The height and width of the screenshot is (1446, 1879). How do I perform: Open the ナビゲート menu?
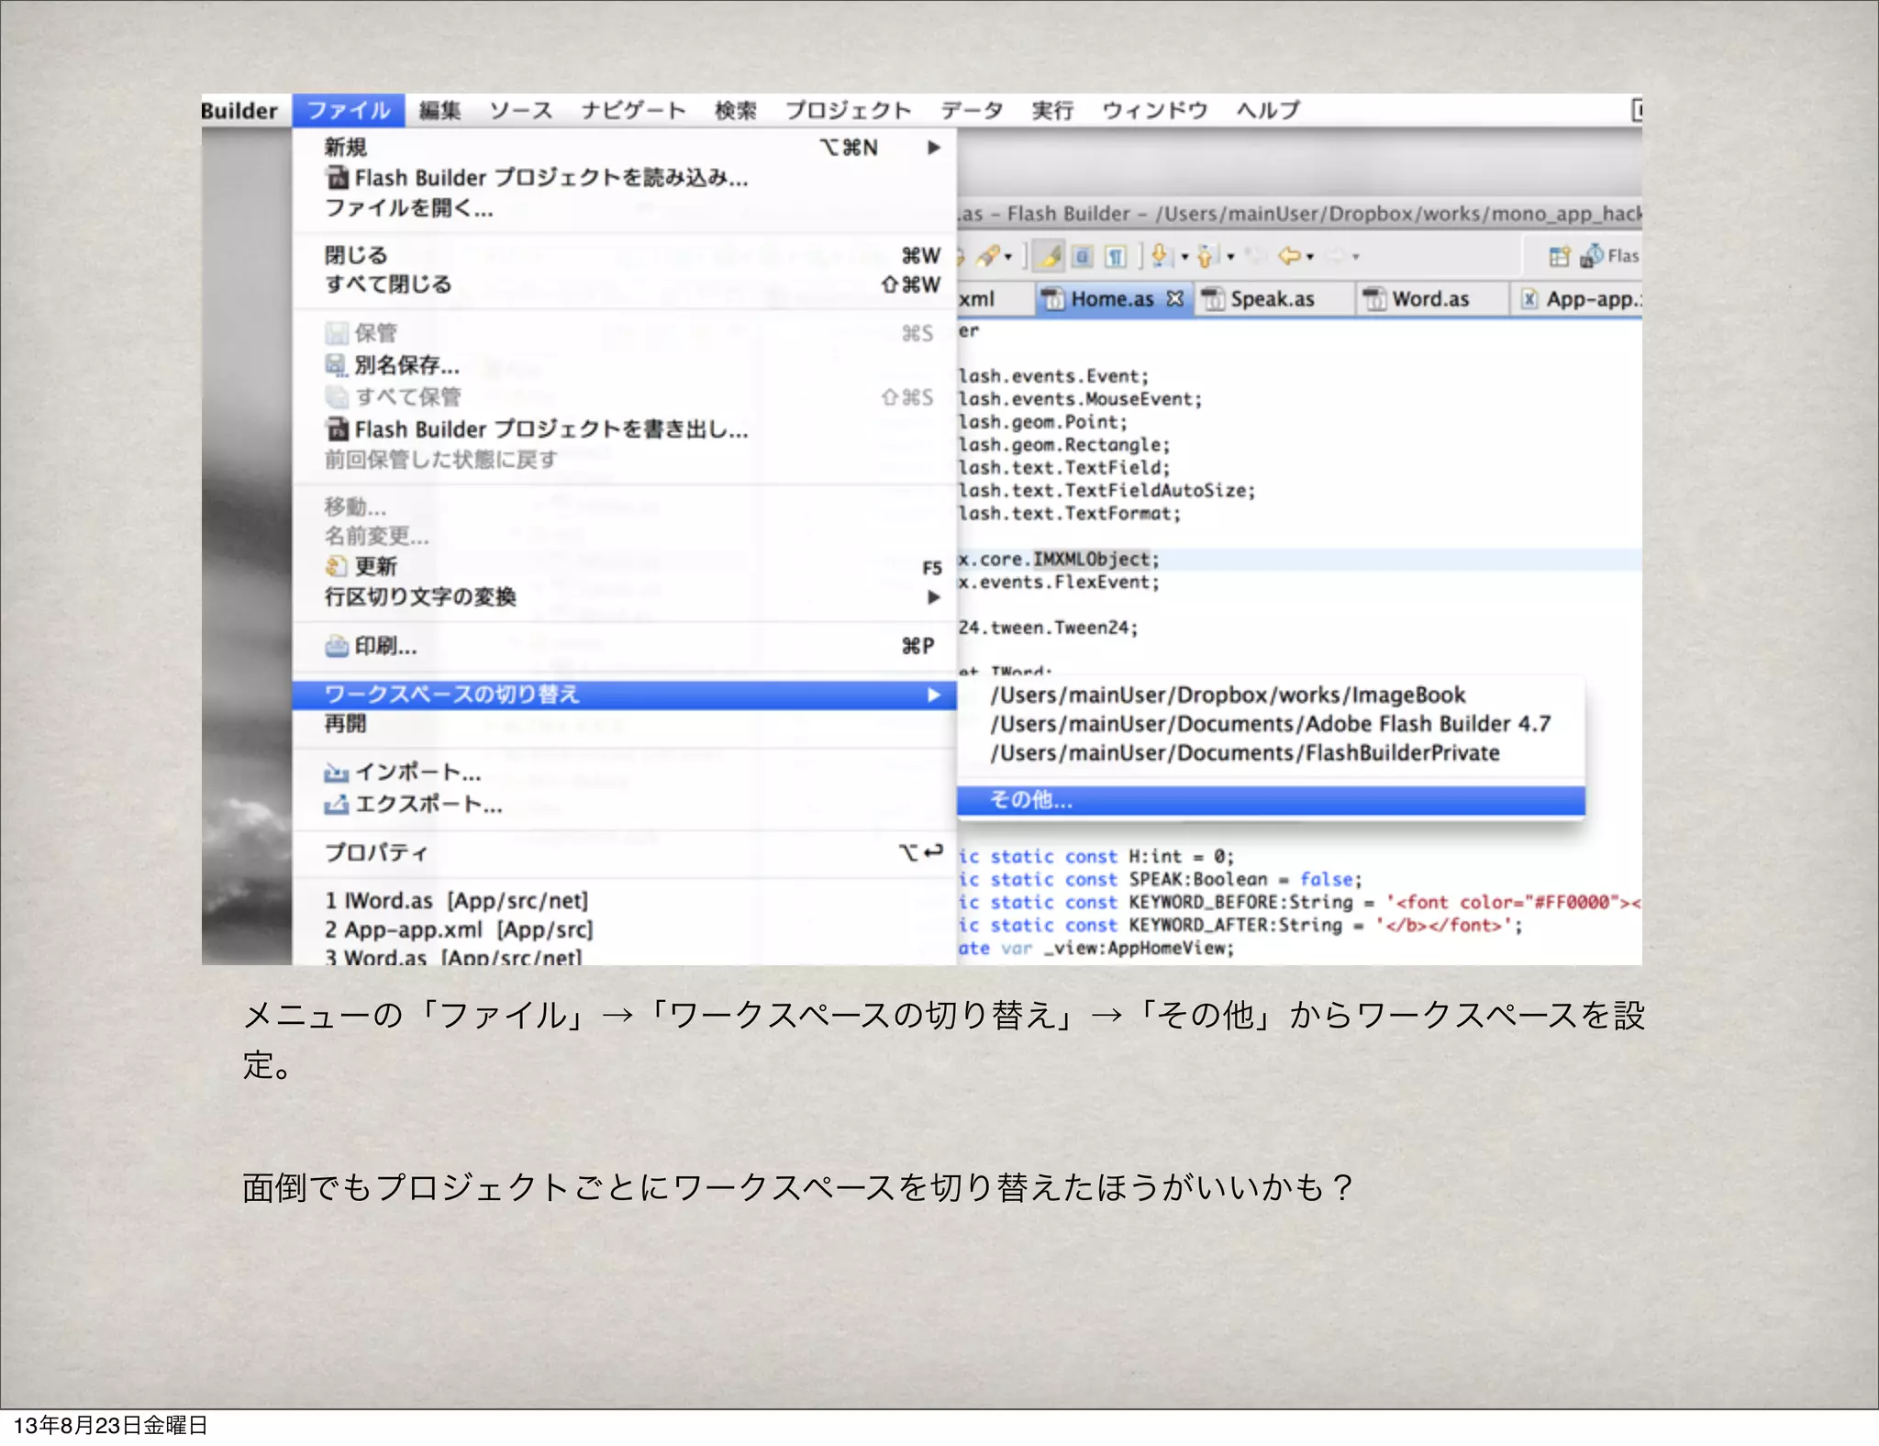tap(633, 110)
